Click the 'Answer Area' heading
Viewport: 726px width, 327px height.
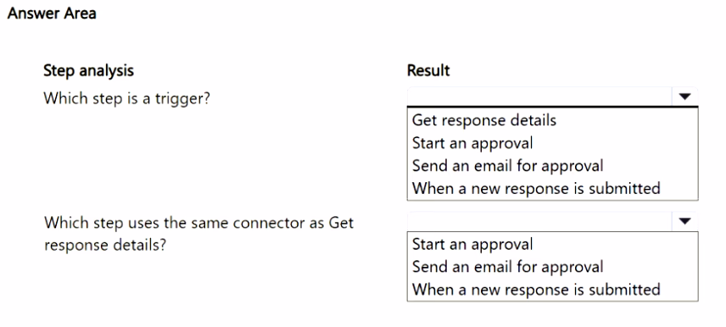pyautogui.click(x=52, y=14)
